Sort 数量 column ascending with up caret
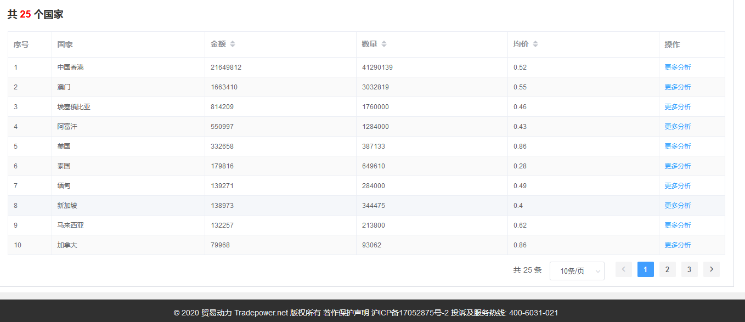Viewport: 745px width, 322px height. tap(383, 42)
